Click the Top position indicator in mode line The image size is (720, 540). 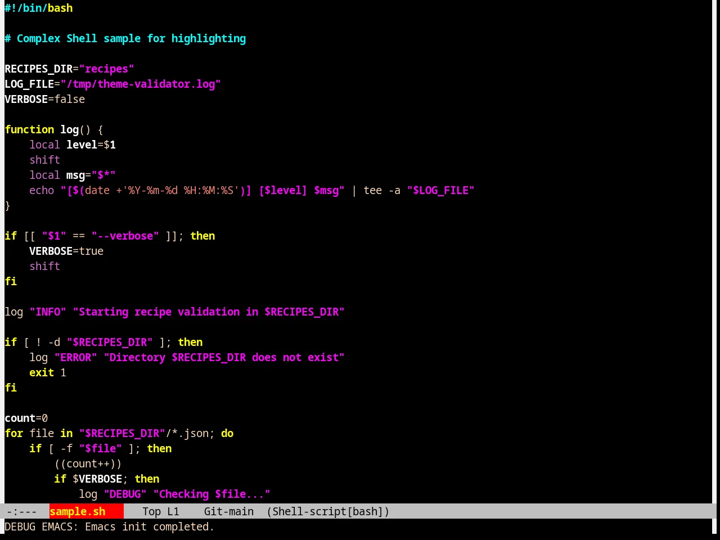[x=151, y=511]
